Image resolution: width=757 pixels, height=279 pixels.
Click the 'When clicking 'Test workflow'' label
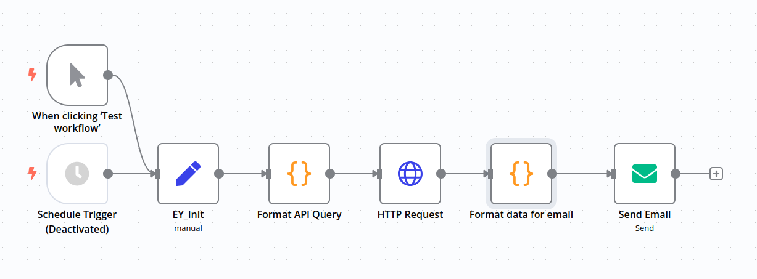[x=77, y=122]
